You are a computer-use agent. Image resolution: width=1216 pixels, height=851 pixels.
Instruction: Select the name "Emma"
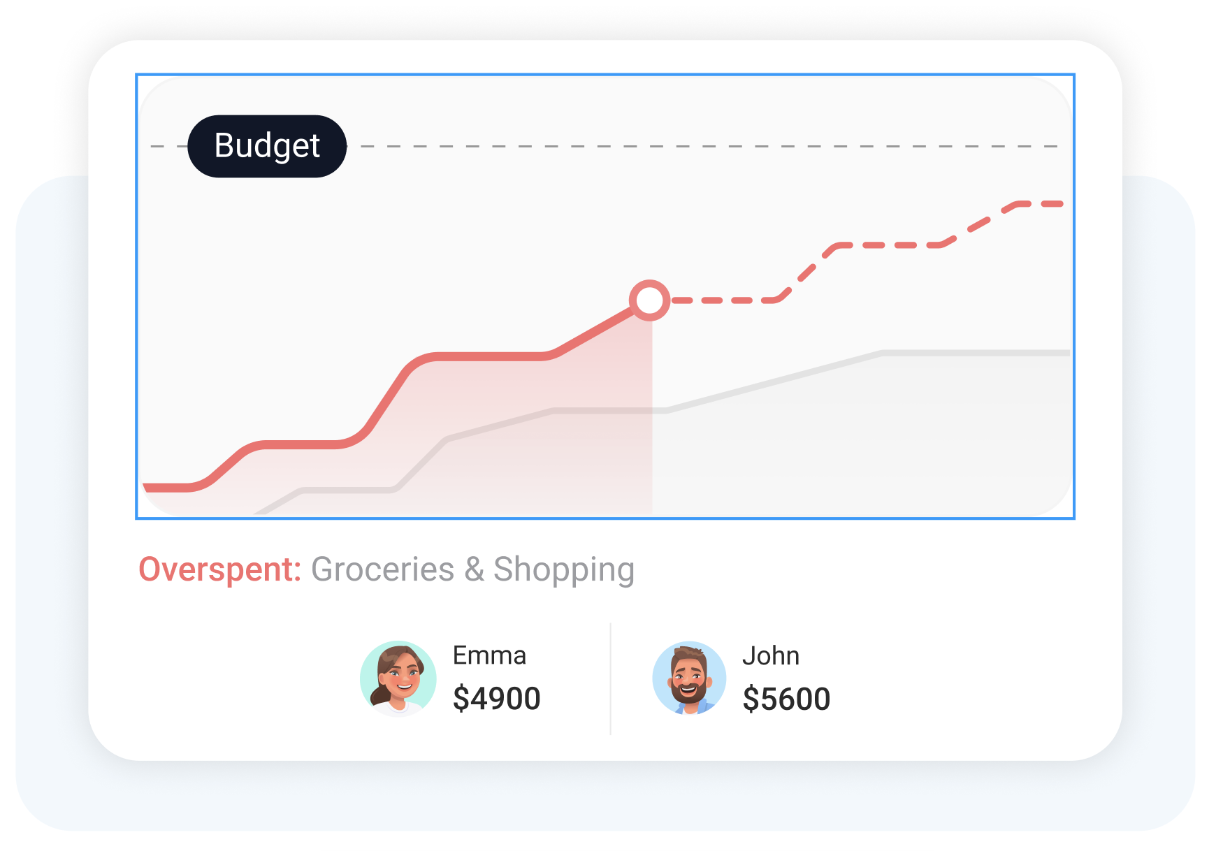[489, 655]
